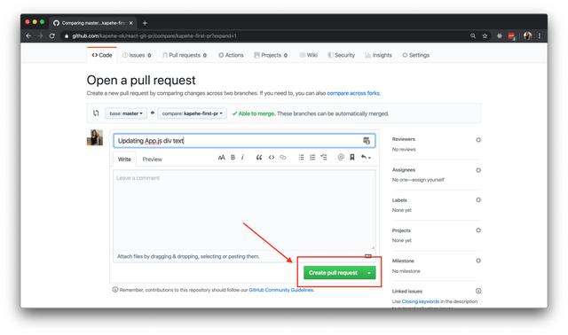Click the Linked issues info icon
Image resolution: width=568 pixels, height=335 pixels.
click(x=478, y=291)
